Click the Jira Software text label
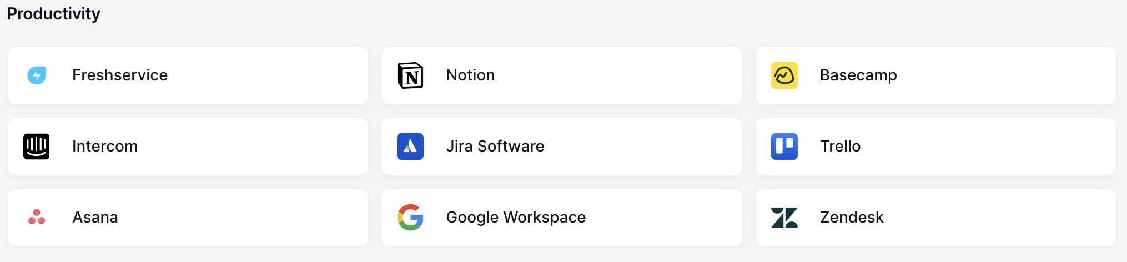 pyautogui.click(x=495, y=147)
